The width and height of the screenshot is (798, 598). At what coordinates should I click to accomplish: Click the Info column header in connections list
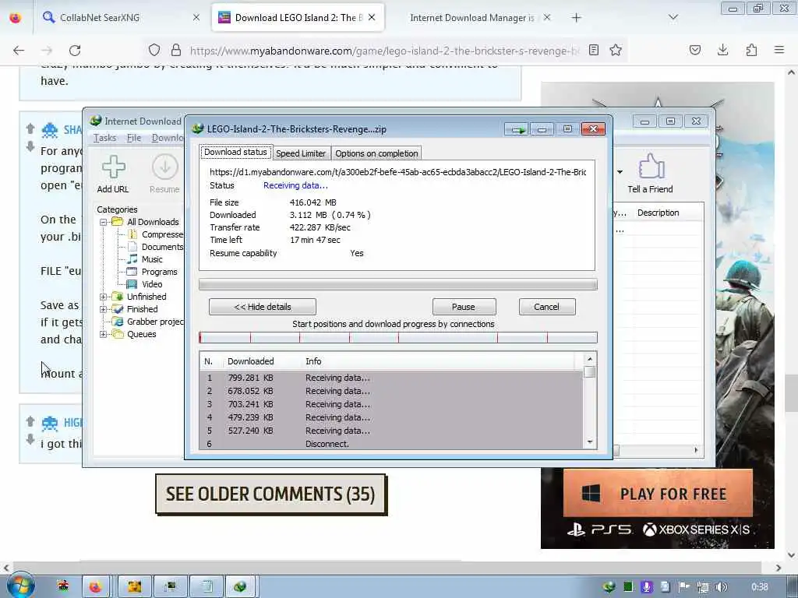coord(313,361)
